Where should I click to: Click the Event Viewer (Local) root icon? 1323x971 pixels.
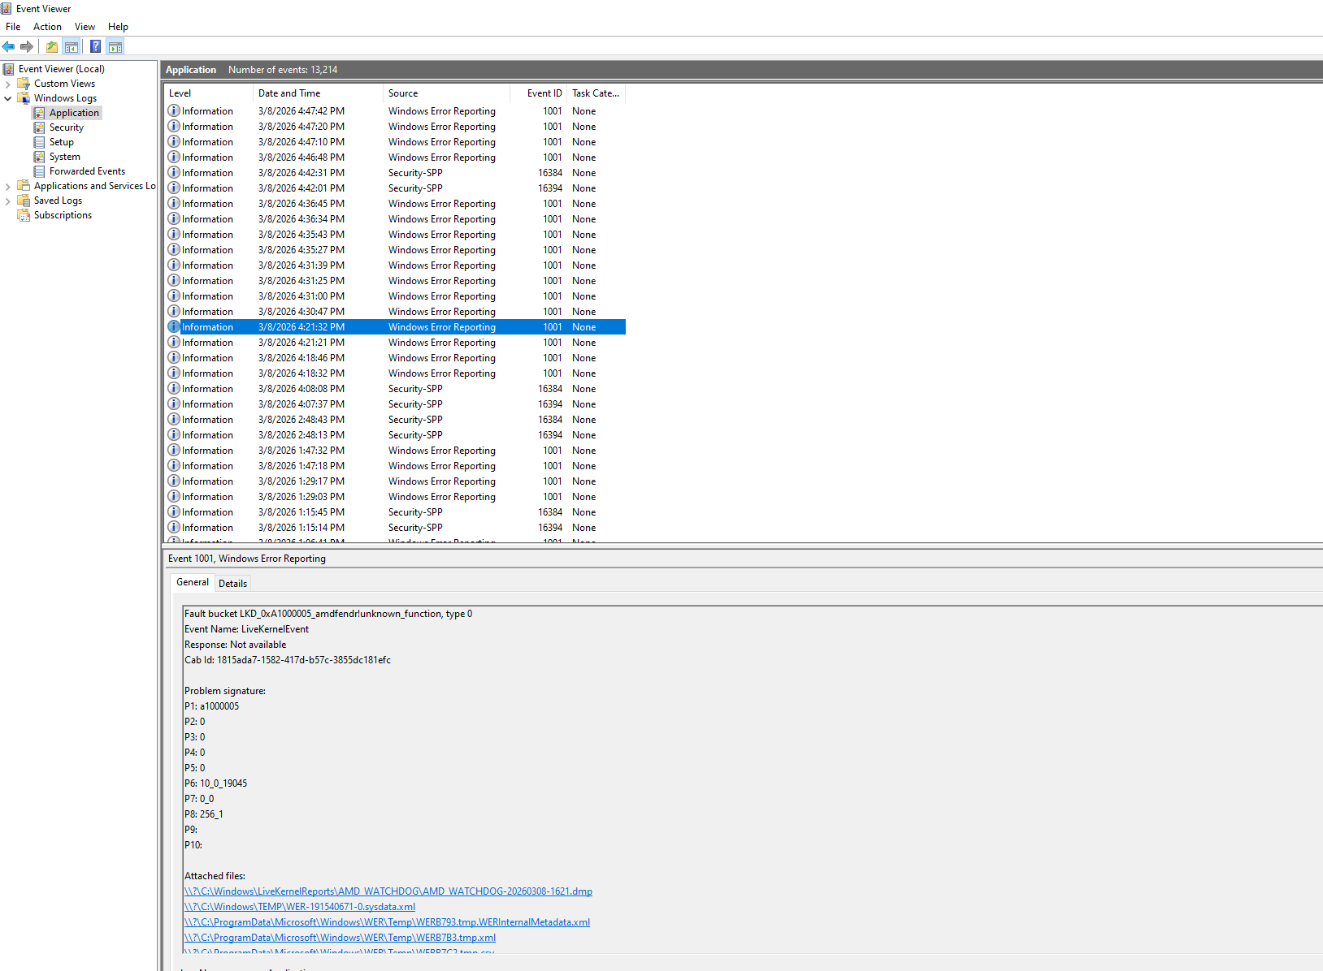coord(9,69)
